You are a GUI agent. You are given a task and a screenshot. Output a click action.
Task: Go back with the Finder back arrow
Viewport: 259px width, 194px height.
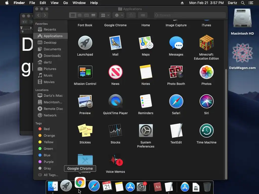click(38, 15)
